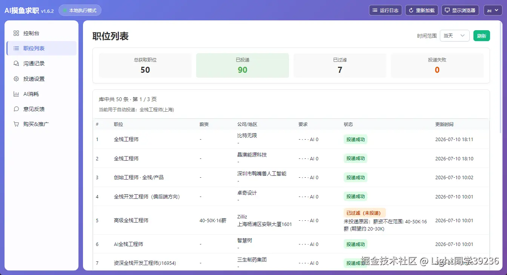Click company name 深圳市鸭嘴兽人工智能
The height and width of the screenshot is (275, 507).
(262, 174)
